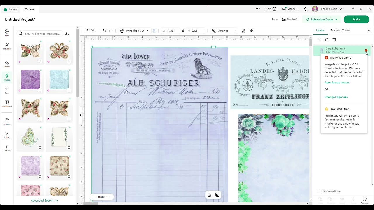This screenshot has width=374, height=210.
Task: Click the Flip icon in the toolbar
Action: 244,31
